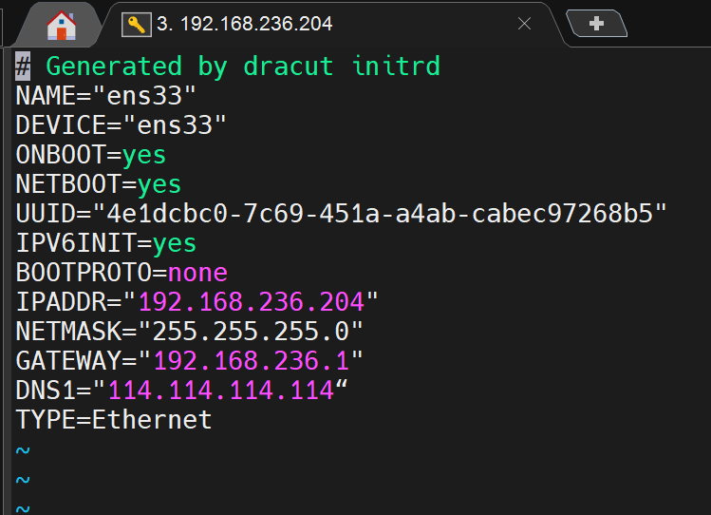The width and height of the screenshot is (711, 515).
Task: Open the Home tab house icon
Action: coord(61,26)
